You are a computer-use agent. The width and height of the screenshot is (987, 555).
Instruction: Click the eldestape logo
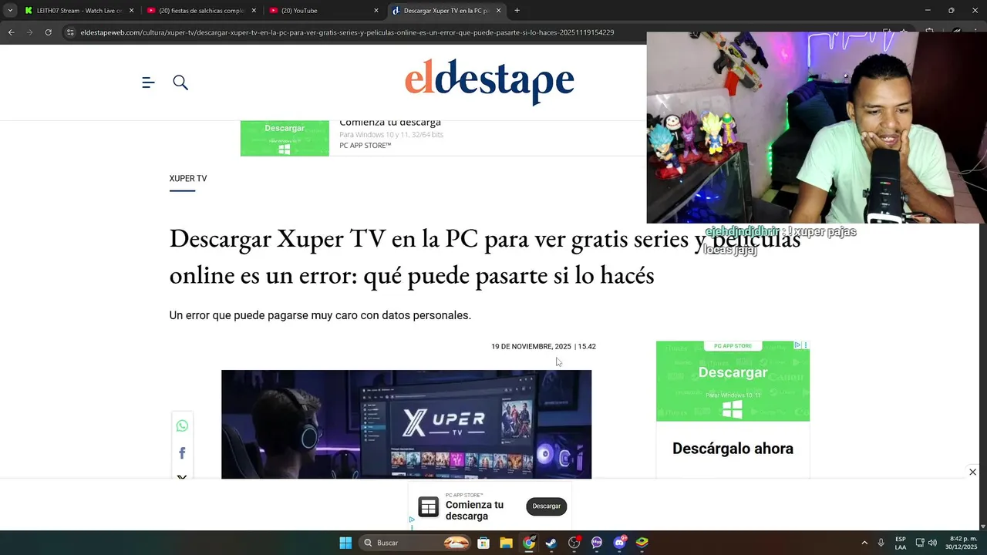pos(490,81)
